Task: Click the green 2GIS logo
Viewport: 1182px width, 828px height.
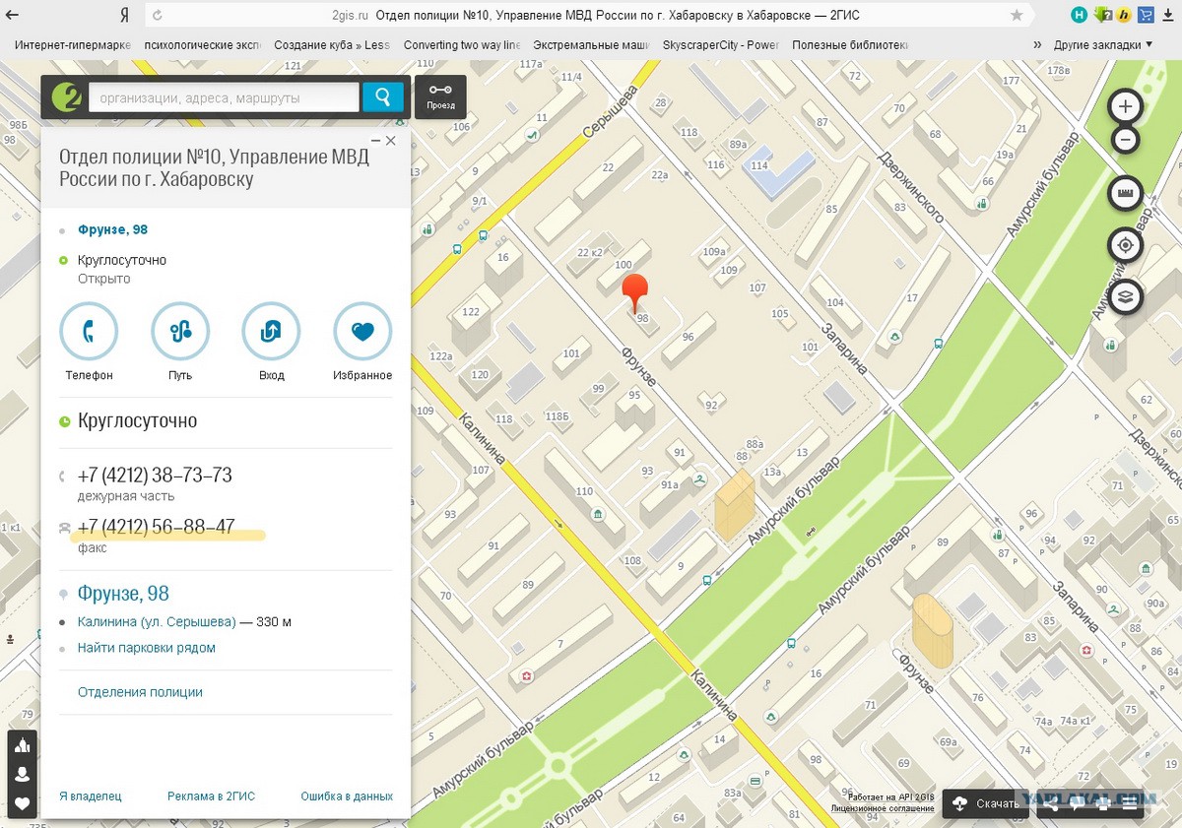Action: pyautogui.click(x=66, y=96)
